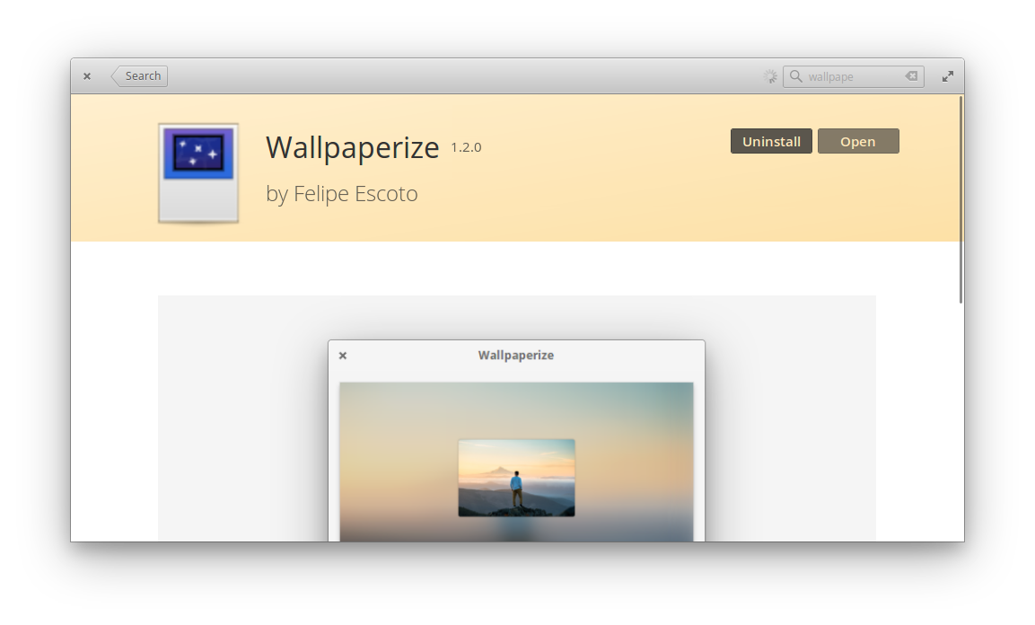Click the clear-text icon in the search field
This screenshot has width=1035, height=625.
912,75
